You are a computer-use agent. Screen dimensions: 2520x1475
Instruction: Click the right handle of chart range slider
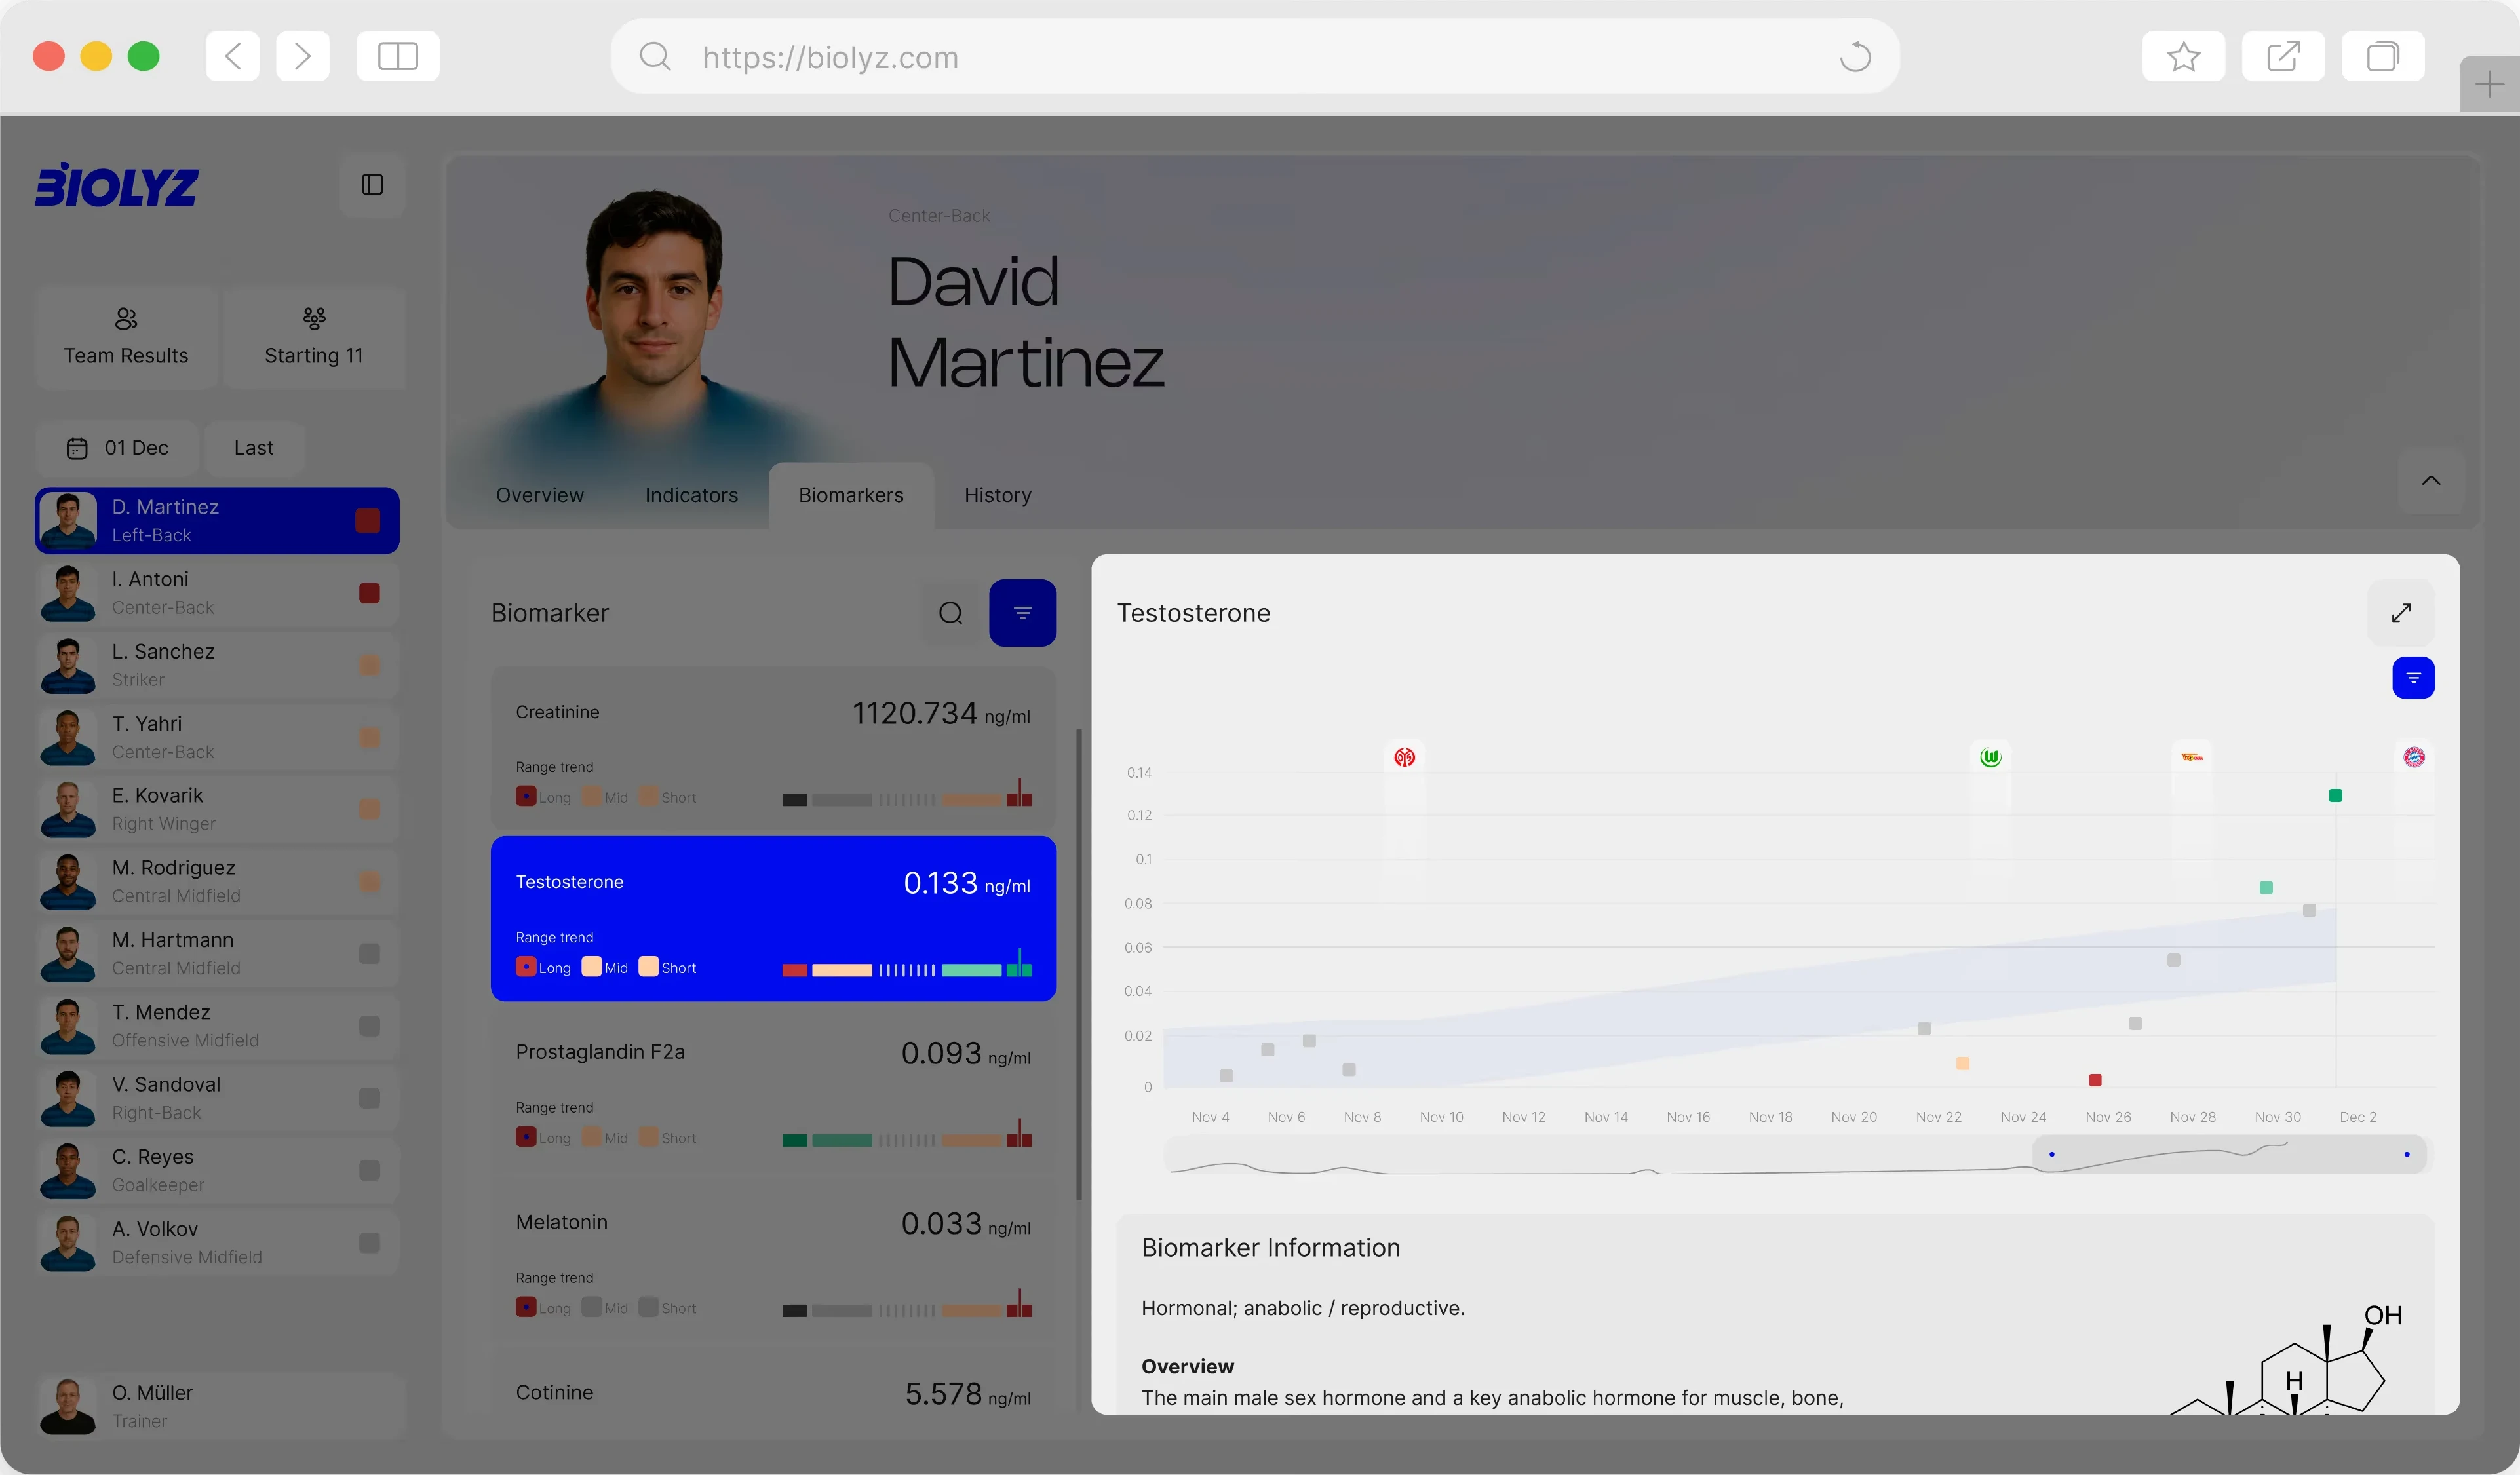coord(2406,1154)
